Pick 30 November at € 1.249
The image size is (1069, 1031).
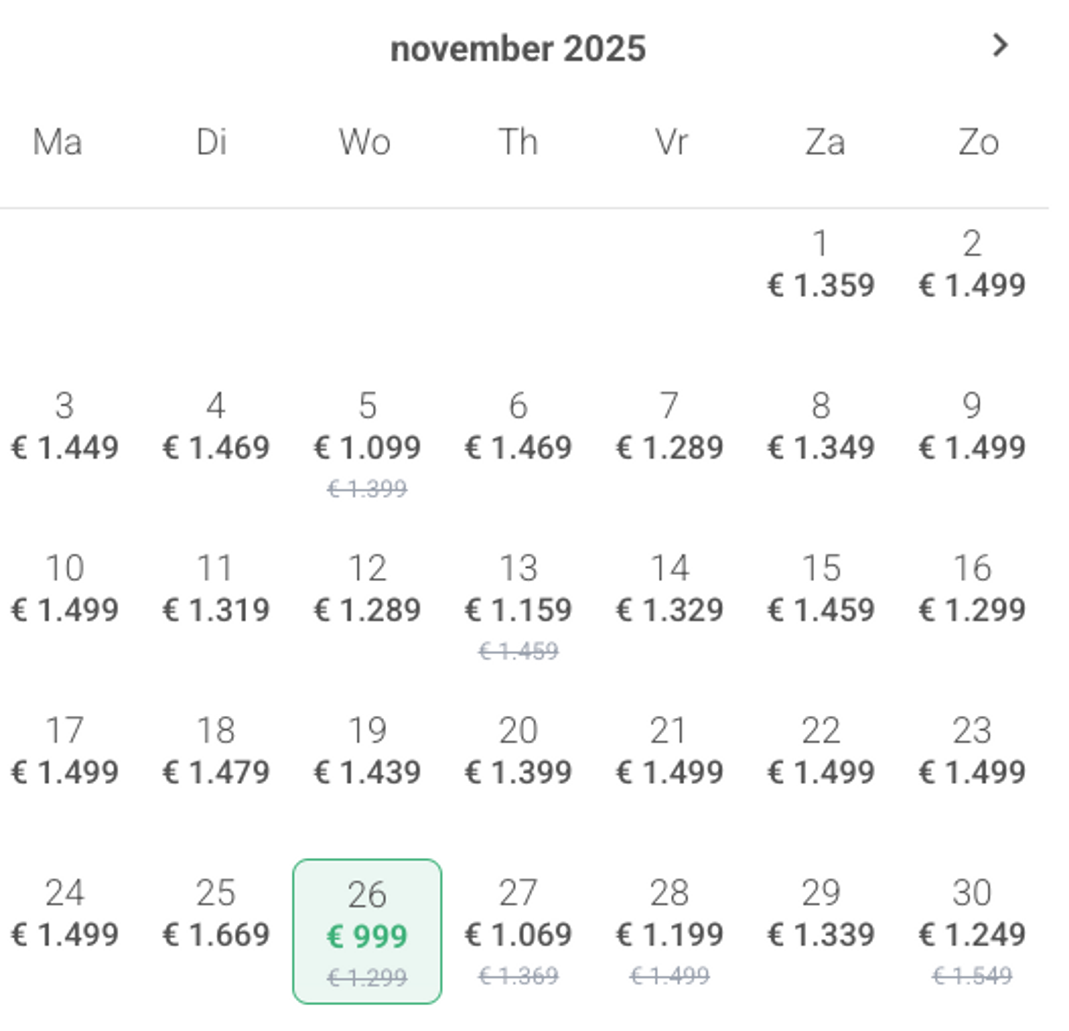coord(972,931)
